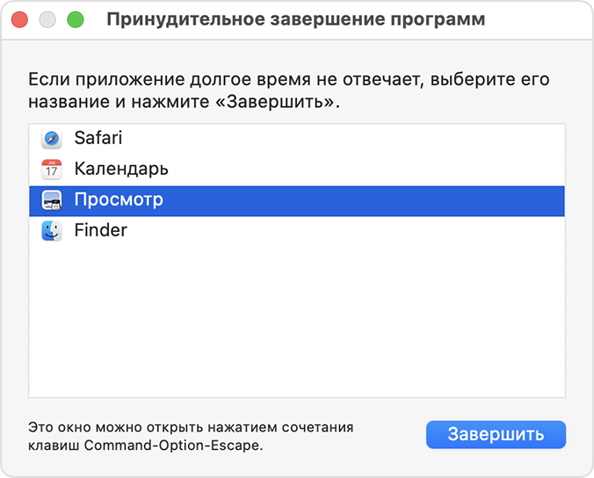Click blank space right of Календарь name
Image resolution: width=594 pixels, height=478 pixels.
[x=369, y=170]
